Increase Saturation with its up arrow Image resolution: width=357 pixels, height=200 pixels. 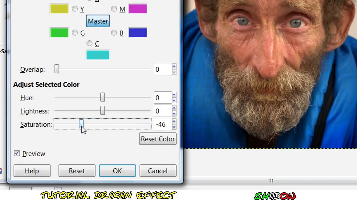174,122
